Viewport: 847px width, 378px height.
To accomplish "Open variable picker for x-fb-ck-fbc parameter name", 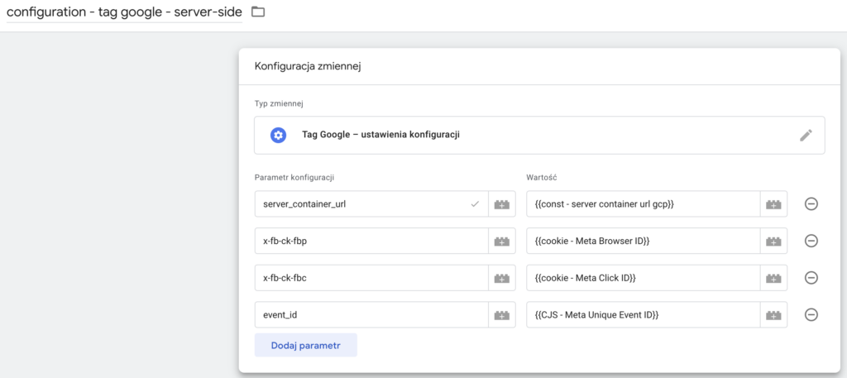I will [x=501, y=278].
